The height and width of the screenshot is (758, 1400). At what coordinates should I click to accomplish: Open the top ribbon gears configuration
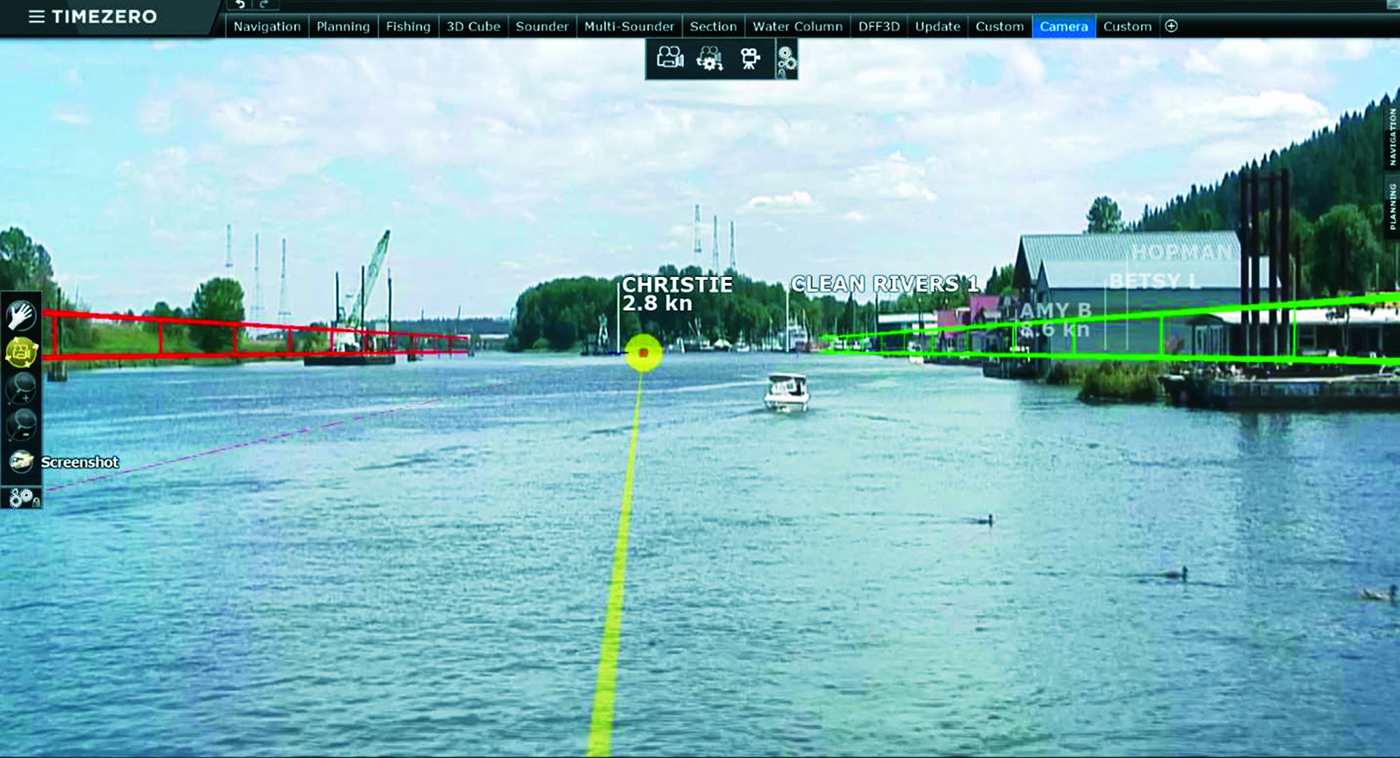(x=786, y=60)
